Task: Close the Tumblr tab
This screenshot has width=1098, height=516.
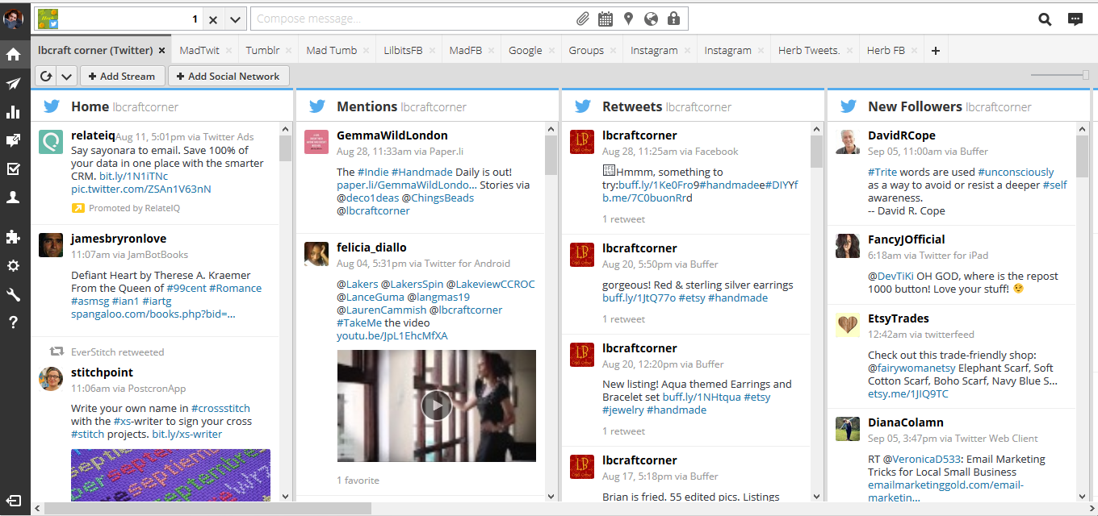Action: point(290,51)
